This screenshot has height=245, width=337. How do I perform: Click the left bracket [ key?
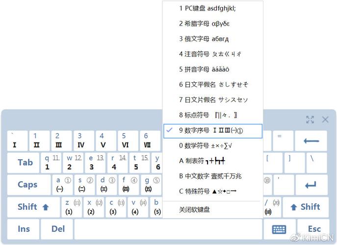coord(272,163)
